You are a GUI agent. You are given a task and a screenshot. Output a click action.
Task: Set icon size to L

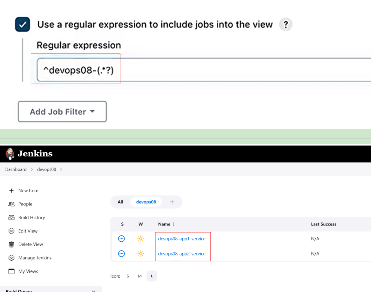click(152, 276)
